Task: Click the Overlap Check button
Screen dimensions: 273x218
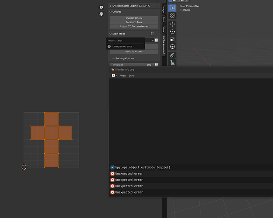Action: click(134, 18)
